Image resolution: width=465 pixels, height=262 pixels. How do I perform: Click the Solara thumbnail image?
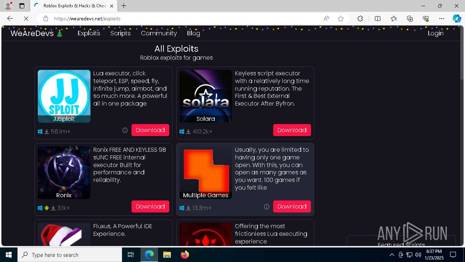tap(206, 96)
